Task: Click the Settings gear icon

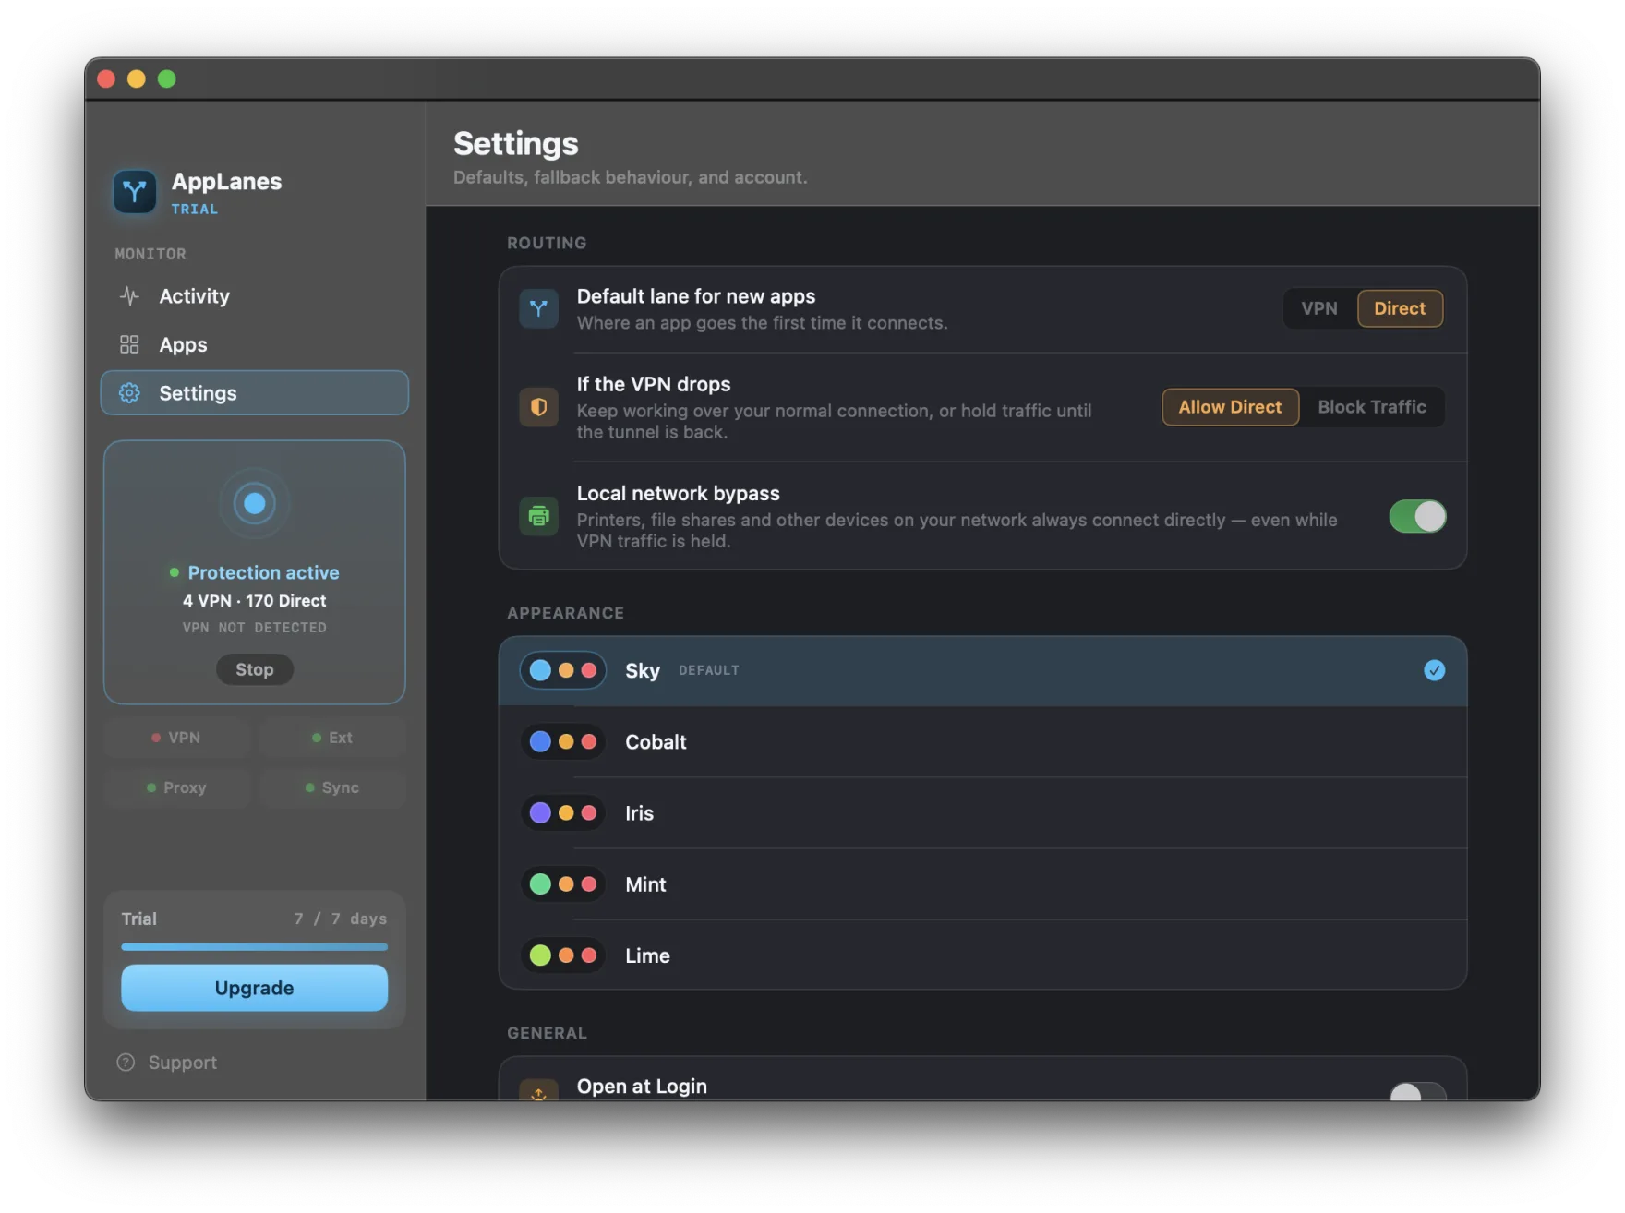Action: click(129, 393)
